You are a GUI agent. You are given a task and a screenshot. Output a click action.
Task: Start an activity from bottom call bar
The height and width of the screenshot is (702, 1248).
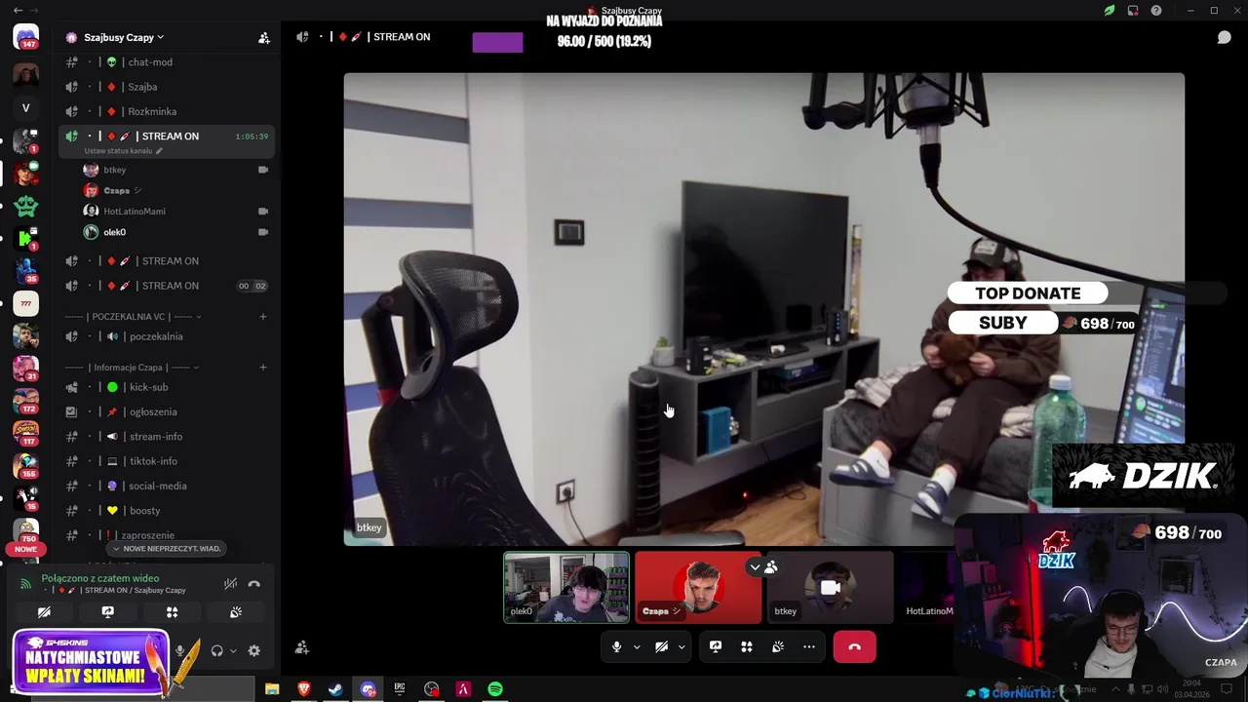tap(746, 646)
